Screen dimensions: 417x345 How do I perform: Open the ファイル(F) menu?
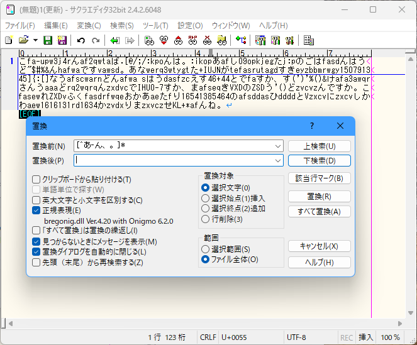[x=20, y=26]
